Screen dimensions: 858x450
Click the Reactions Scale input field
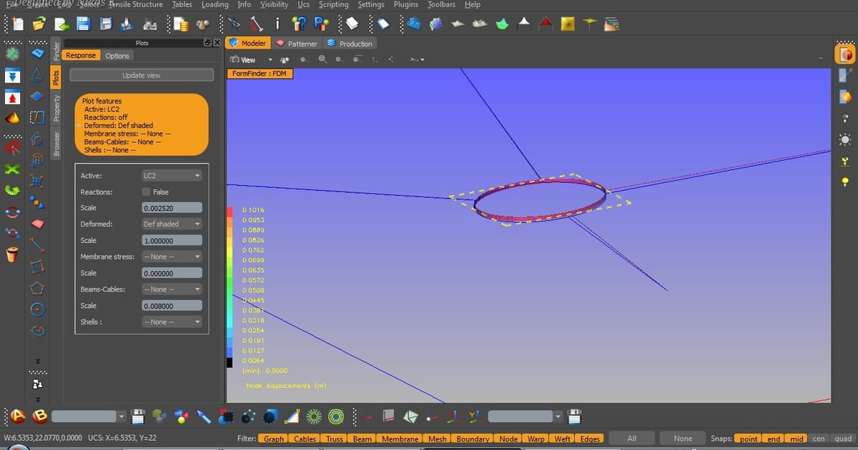click(x=172, y=208)
